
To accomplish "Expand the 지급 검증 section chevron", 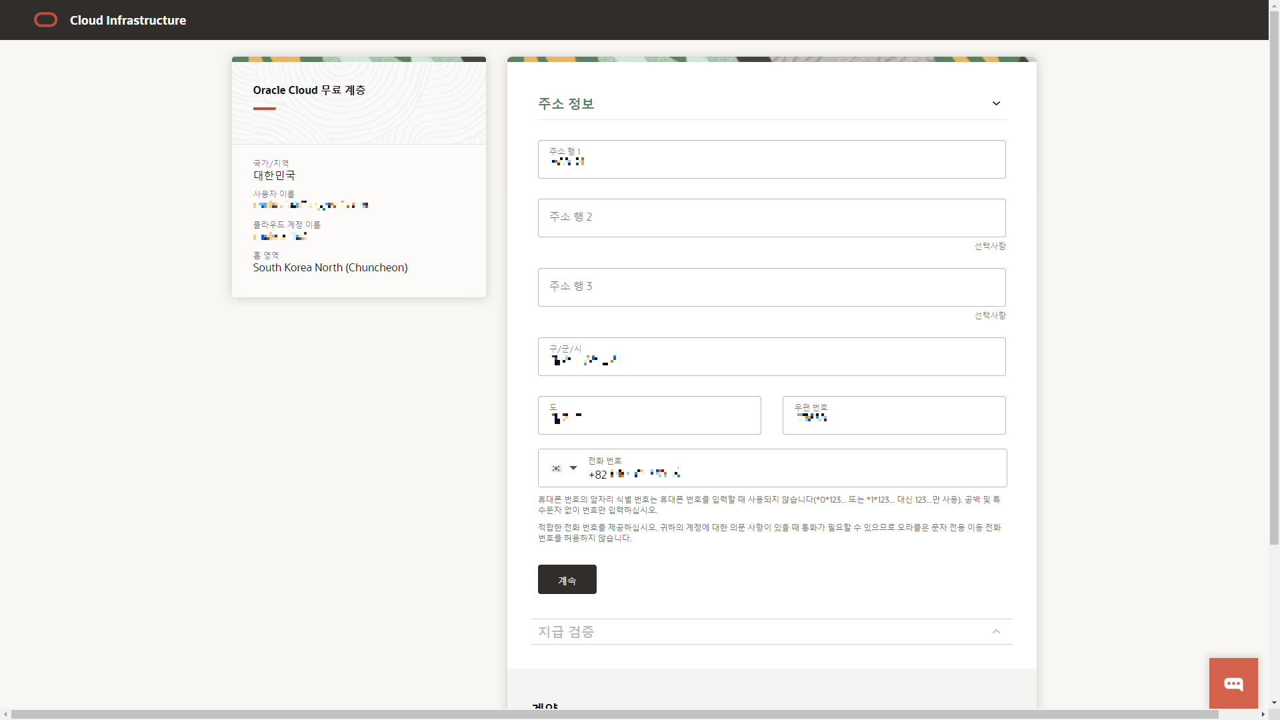I will 996,631.
